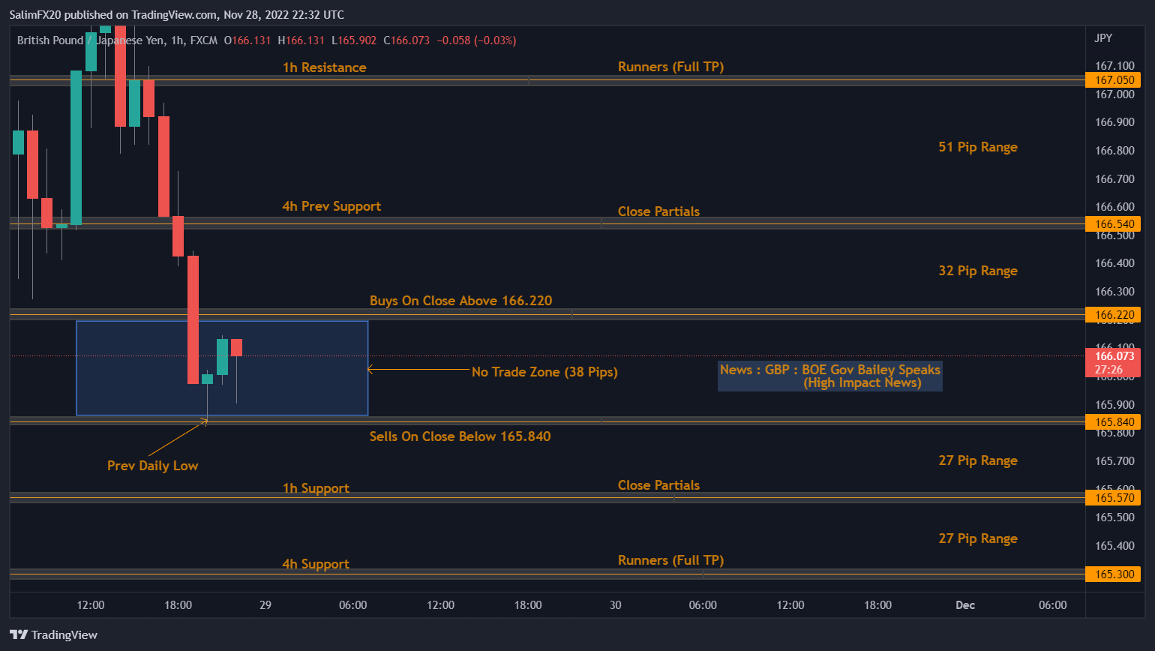Click 'Sells On Close Below 165.840' text
This screenshot has height=651, width=1155.
point(460,436)
